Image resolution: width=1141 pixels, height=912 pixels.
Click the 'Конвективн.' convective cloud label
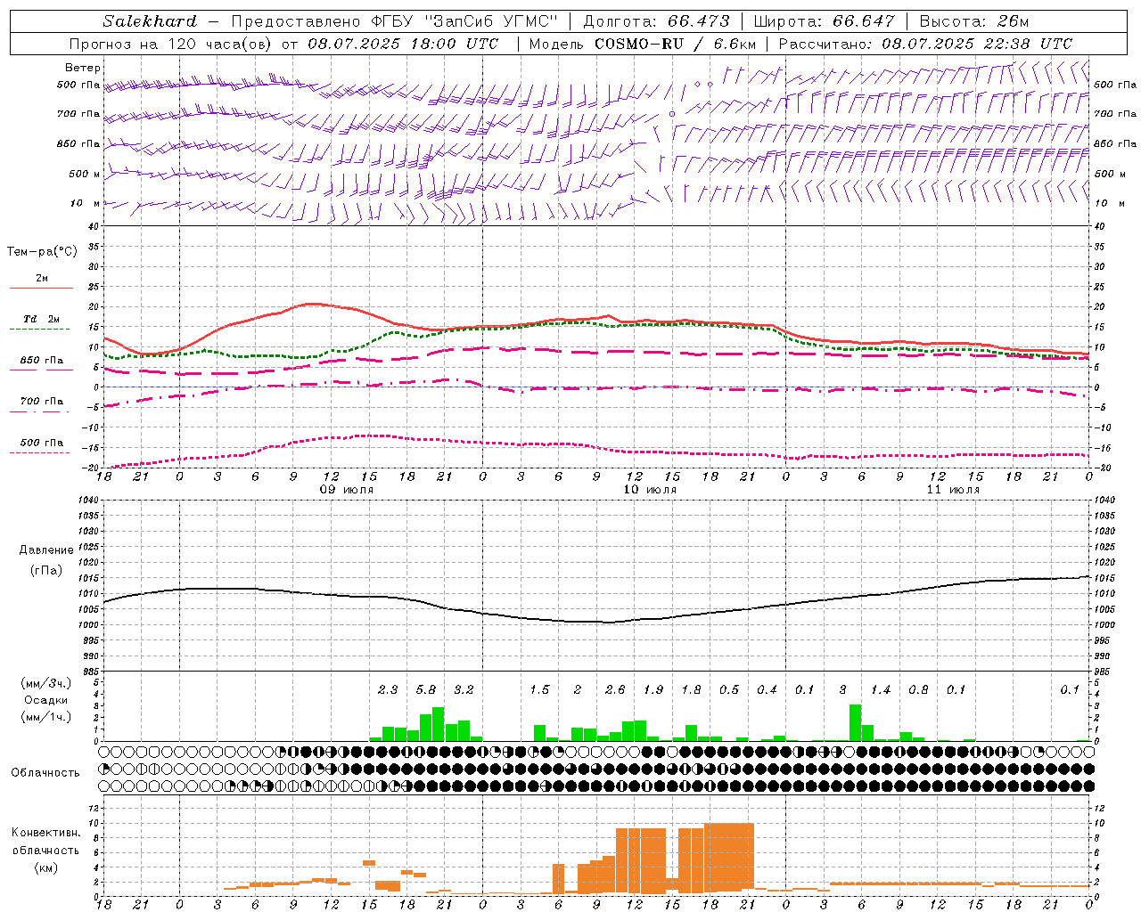tap(45, 833)
